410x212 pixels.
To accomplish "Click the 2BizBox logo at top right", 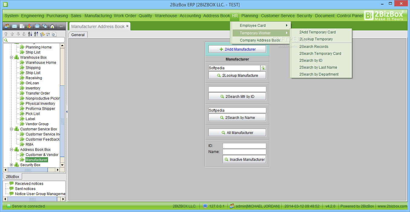I will click(x=384, y=15).
